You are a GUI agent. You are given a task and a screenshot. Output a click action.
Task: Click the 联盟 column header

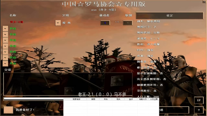(128, 15)
